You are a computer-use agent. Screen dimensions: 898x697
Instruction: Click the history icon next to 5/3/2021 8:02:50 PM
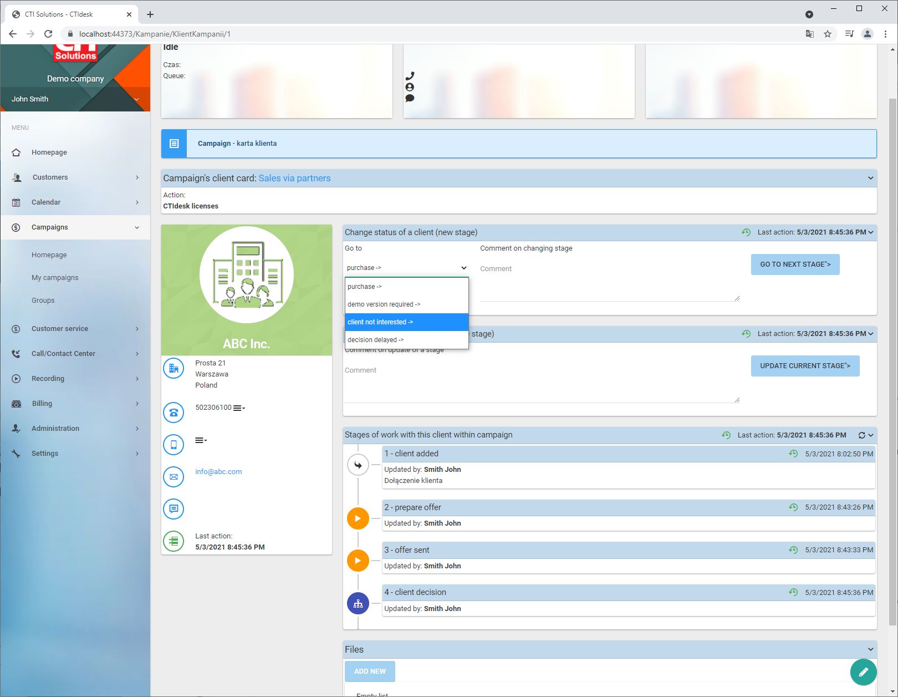[793, 454]
